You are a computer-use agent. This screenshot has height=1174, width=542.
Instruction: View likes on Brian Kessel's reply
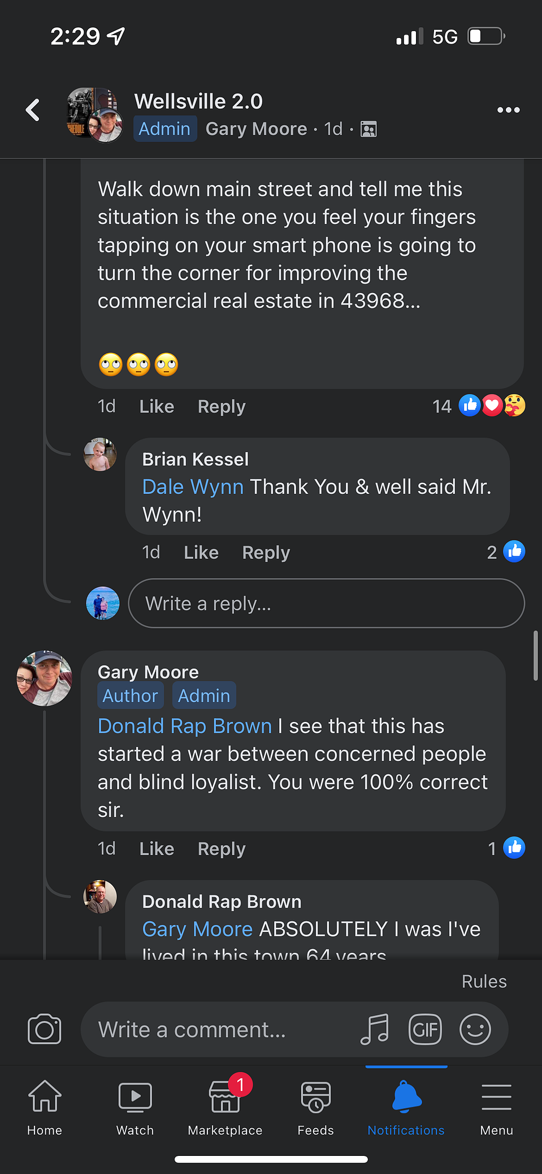(506, 552)
